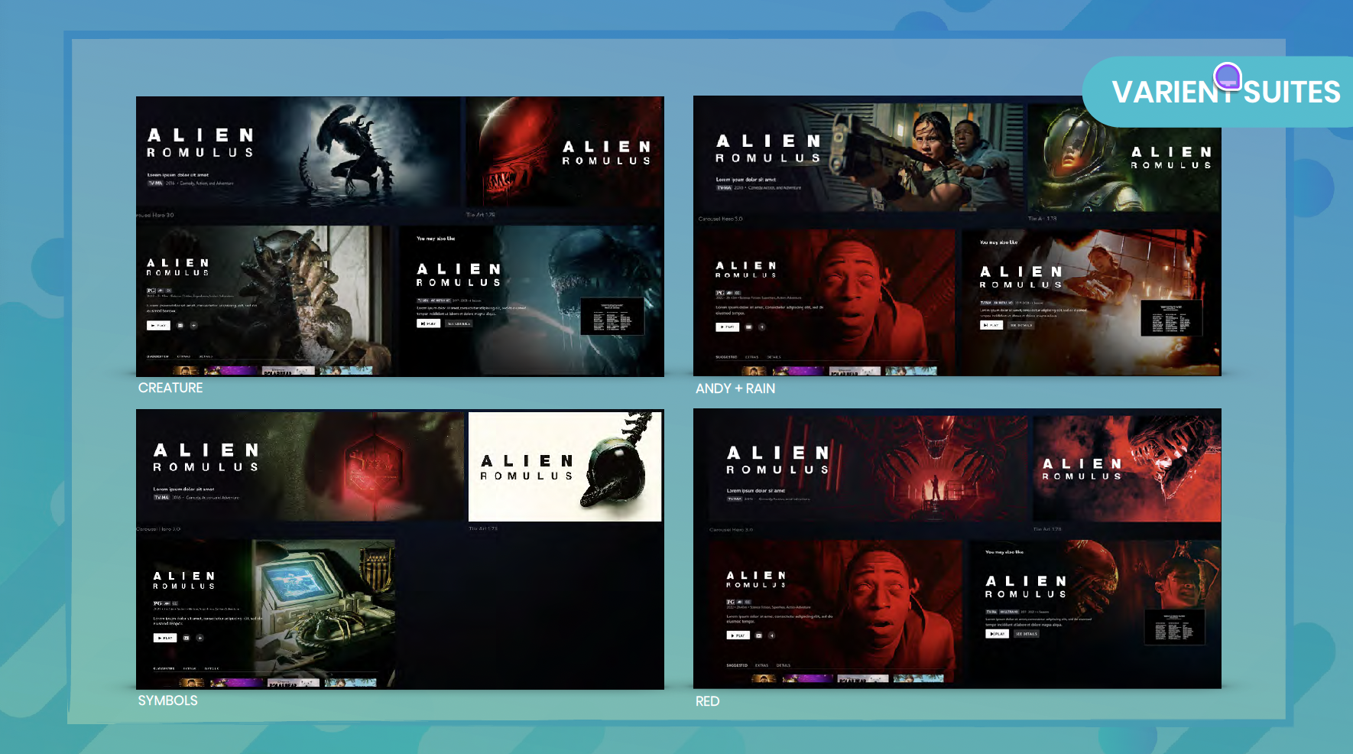
Task: Click SEE DETAILS in the Red variant panel
Action: (1027, 634)
